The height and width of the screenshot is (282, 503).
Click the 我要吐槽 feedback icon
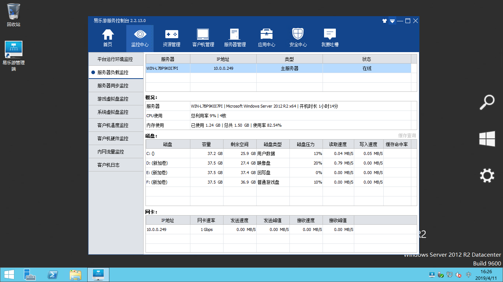click(x=330, y=38)
